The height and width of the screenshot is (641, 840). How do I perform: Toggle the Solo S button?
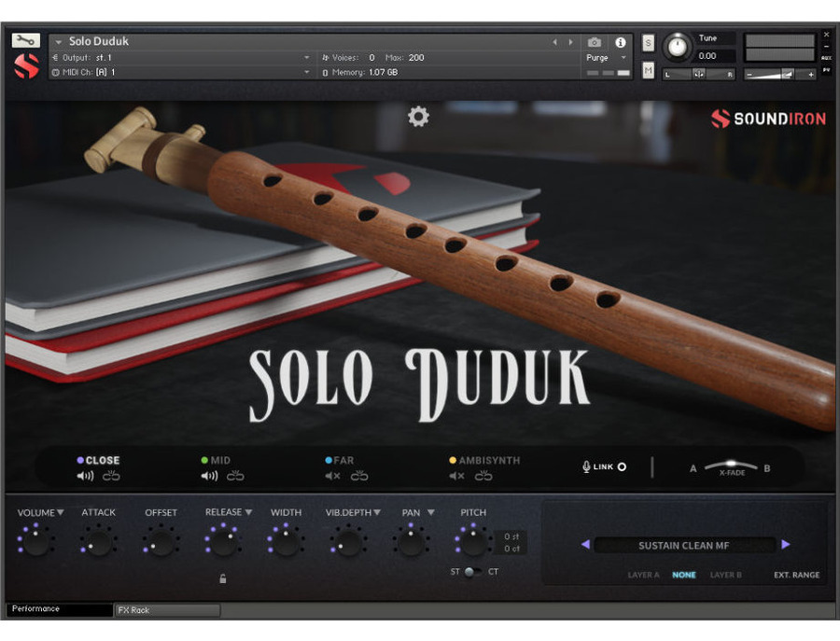(x=649, y=43)
